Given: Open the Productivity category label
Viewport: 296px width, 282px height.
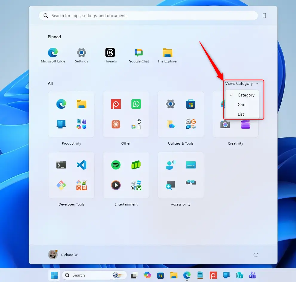Looking at the screenshot, I should point(71,143).
